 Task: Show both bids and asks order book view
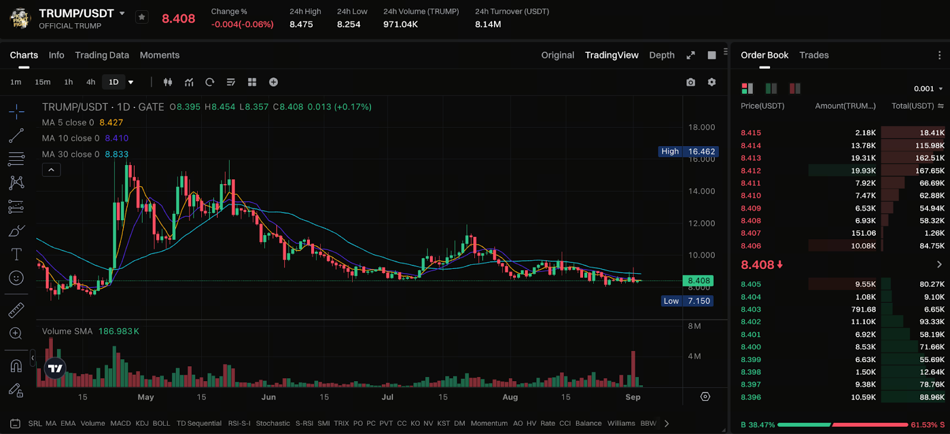[x=747, y=88]
